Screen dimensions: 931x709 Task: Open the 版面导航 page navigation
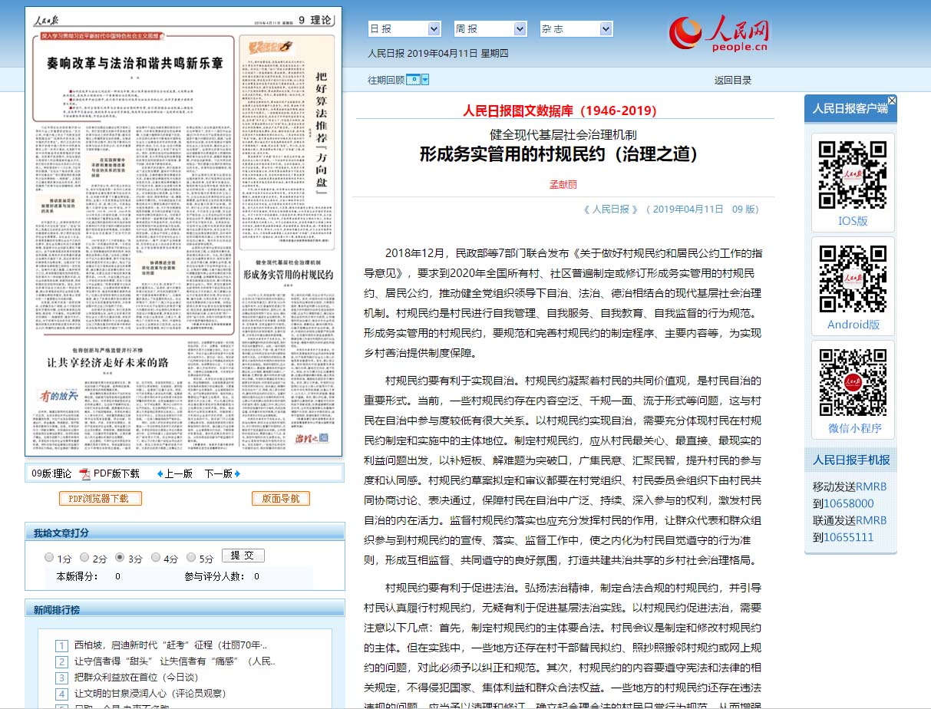tap(281, 499)
